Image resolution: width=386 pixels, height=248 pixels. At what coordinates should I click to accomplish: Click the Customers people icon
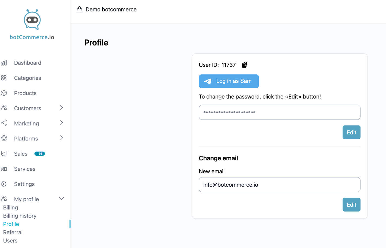[x=4, y=108]
